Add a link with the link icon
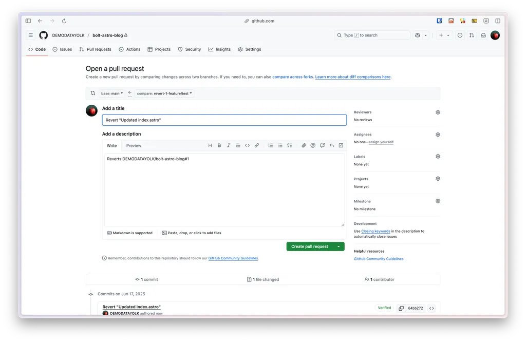The width and height of the screenshot is (526, 342). coord(257,145)
